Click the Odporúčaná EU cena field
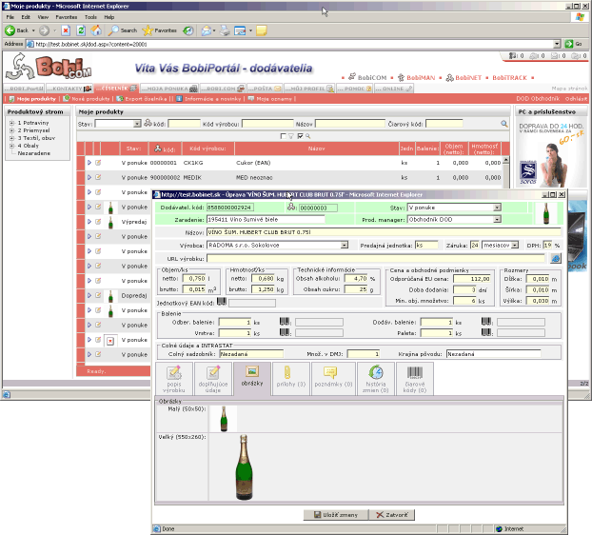Image resolution: width=592 pixels, height=535 pixels. 472,279
